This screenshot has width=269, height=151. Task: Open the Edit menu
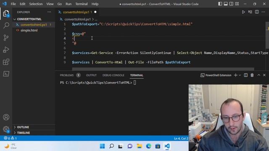[22, 4]
